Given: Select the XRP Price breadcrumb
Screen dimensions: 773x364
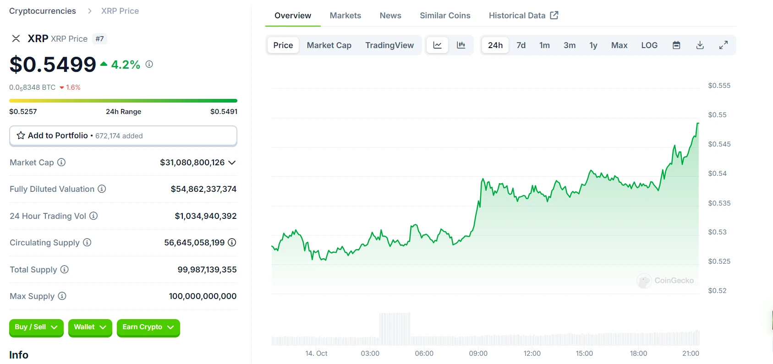Looking at the screenshot, I should [120, 11].
